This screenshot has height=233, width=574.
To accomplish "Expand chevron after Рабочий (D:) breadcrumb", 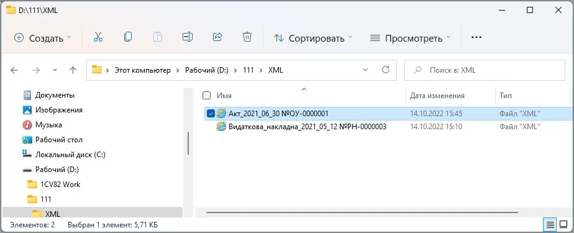I will tap(236, 70).
